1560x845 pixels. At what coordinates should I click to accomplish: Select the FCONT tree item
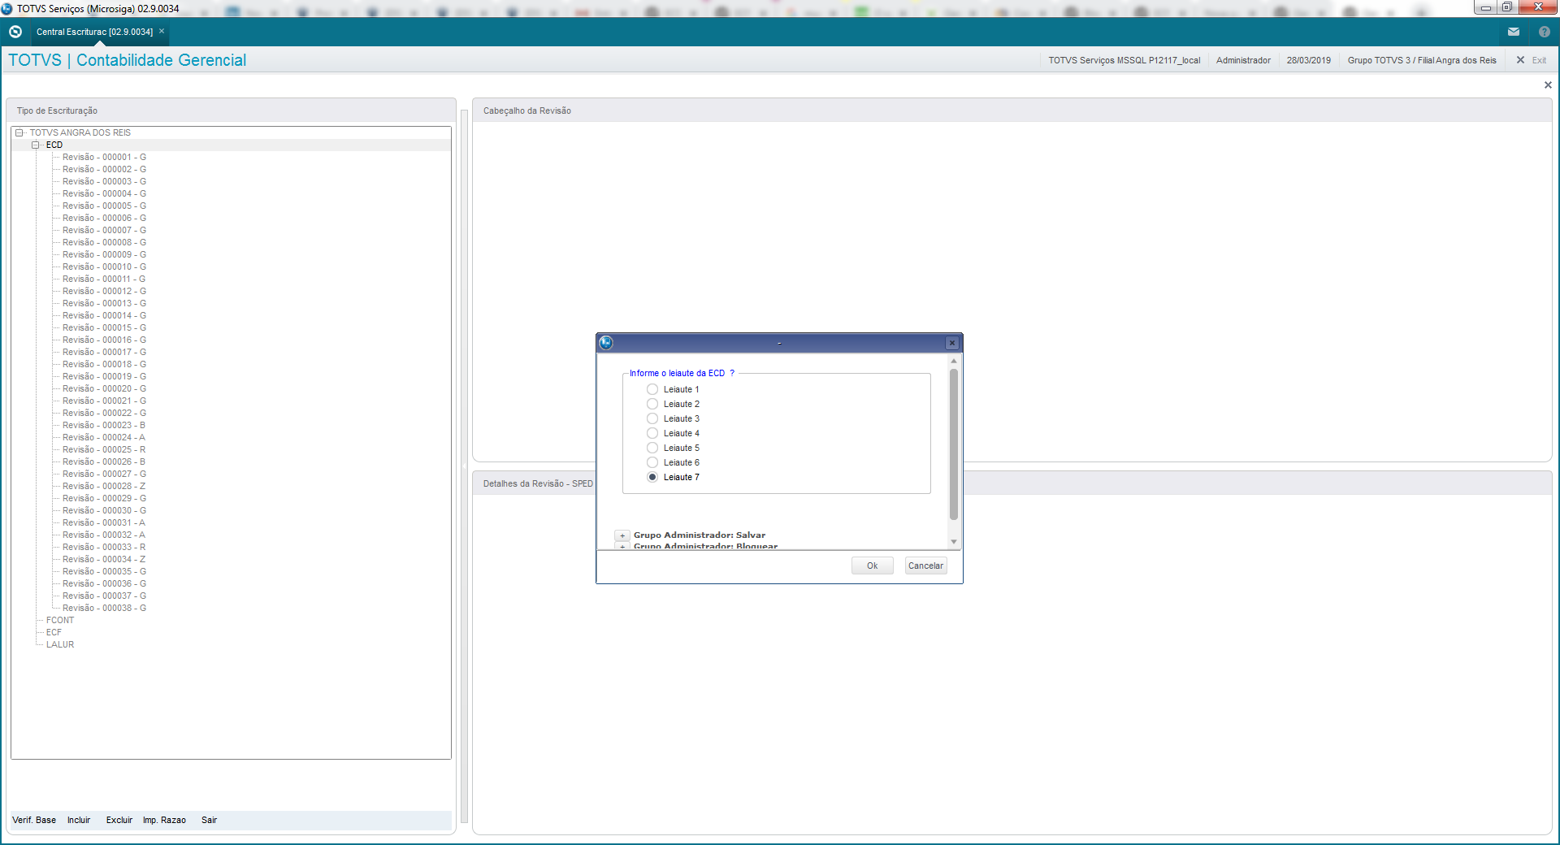[x=60, y=620]
